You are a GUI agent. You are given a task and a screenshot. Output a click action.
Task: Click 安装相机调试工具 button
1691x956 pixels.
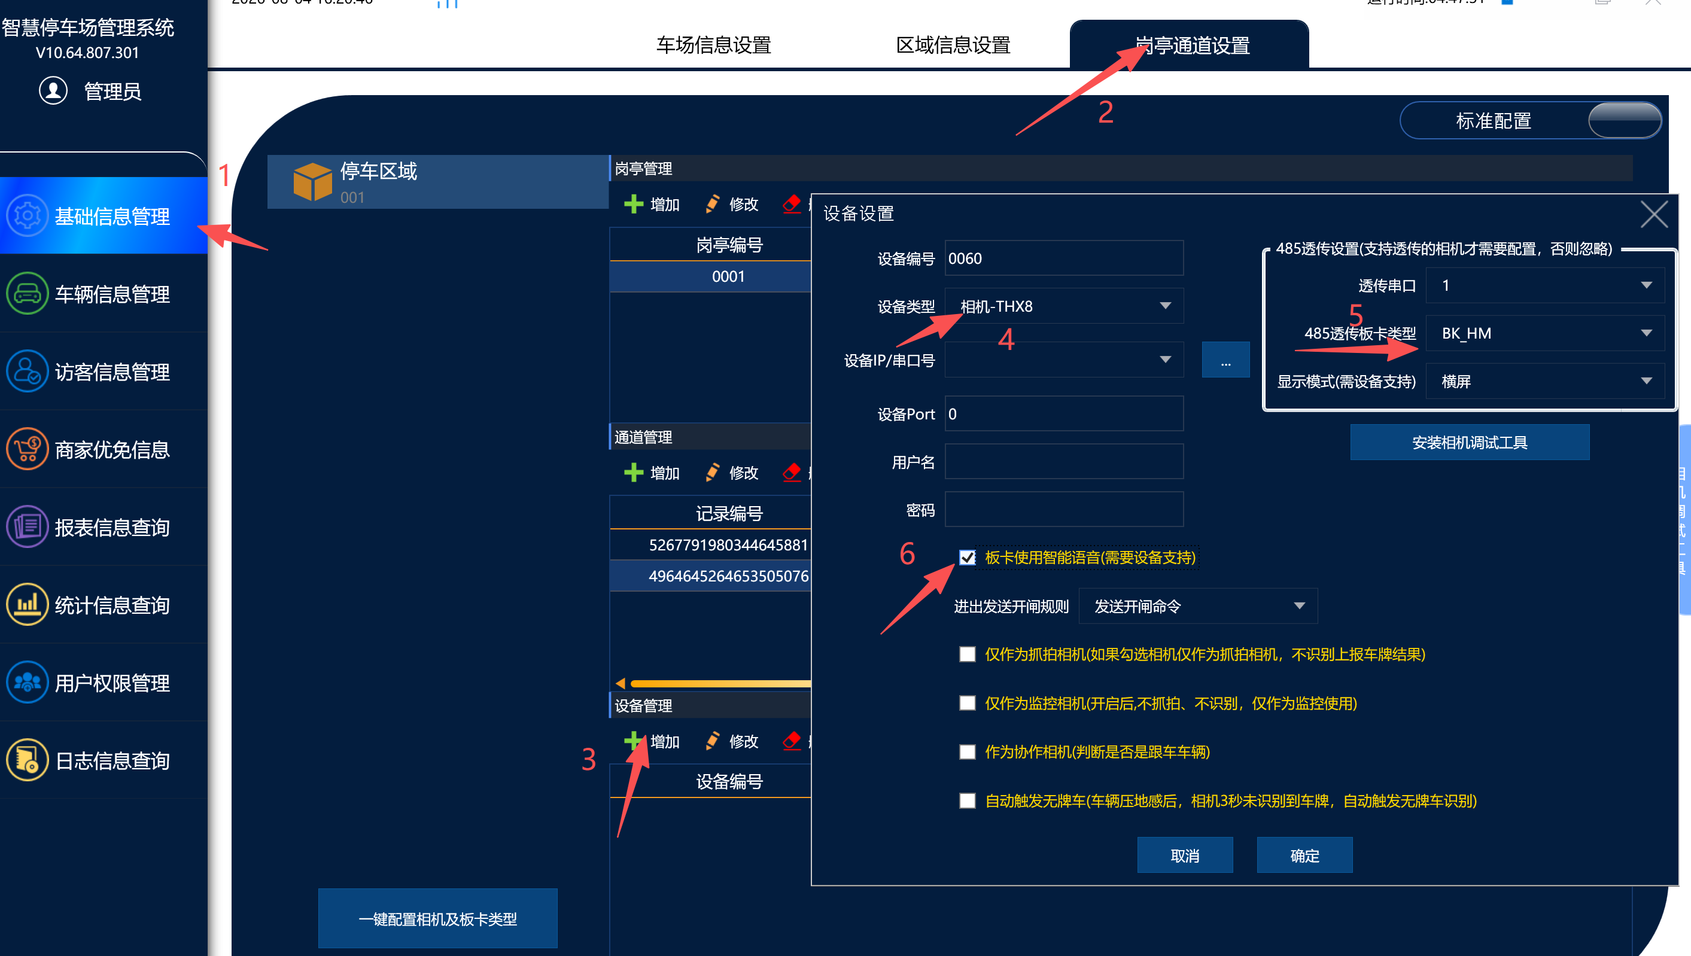[1470, 443]
